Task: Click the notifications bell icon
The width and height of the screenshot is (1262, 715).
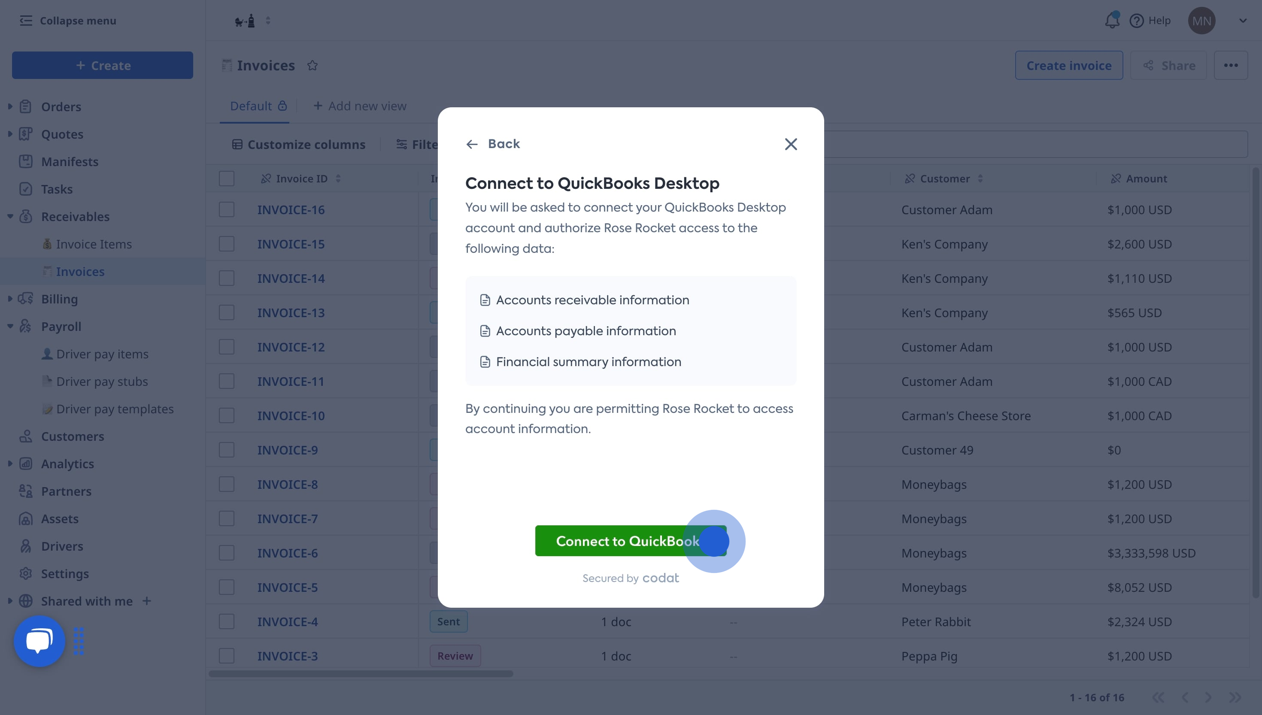Action: 1112,21
